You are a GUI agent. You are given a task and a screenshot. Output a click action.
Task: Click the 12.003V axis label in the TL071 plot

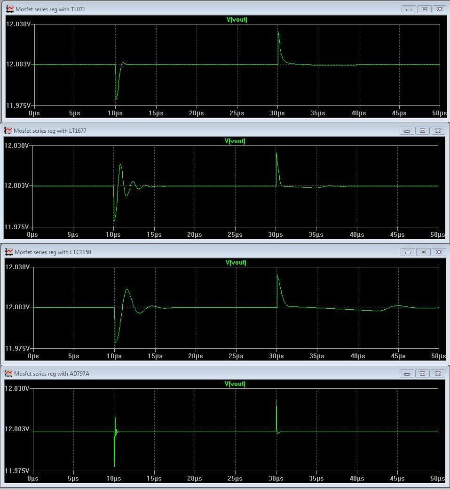click(x=18, y=64)
